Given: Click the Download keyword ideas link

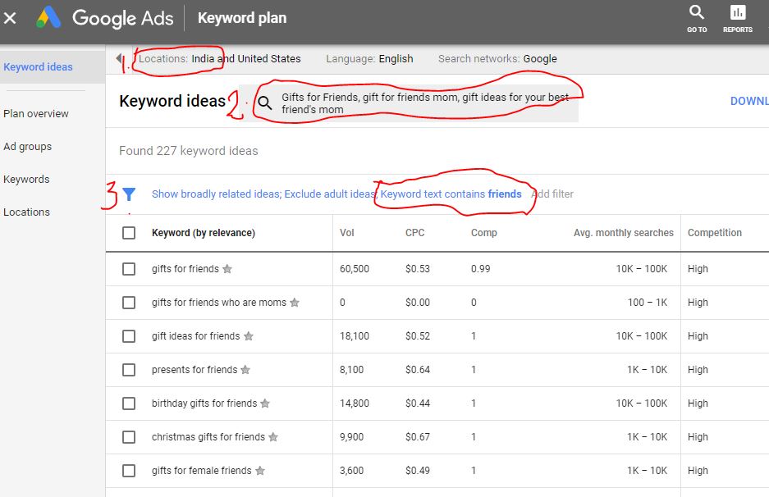Looking at the screenshot, I should coord(749,101).
